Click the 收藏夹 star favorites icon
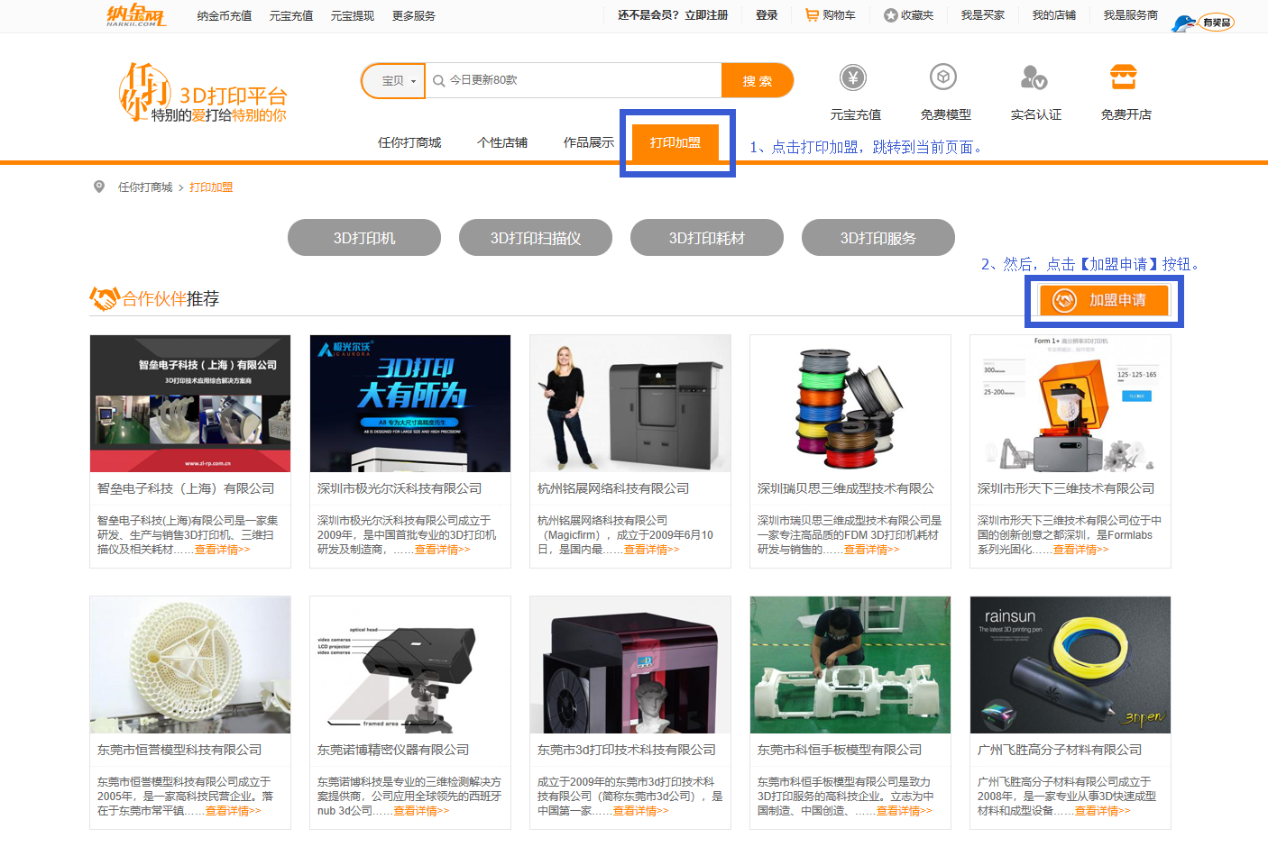 coord(890,15)
